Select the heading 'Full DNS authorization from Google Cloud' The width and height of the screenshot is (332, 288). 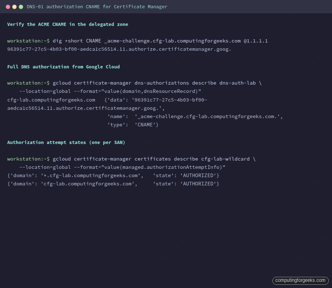pos(63,67)
